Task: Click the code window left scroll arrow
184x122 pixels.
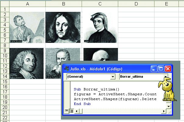Action: click(76, 111)
